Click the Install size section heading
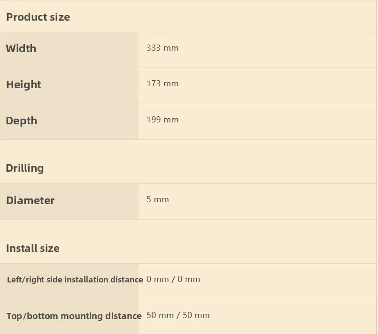The width and height of the screenshot is (378, 334). coord(33,248)
